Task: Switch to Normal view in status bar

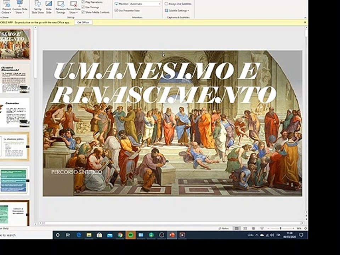Action: 237,228
